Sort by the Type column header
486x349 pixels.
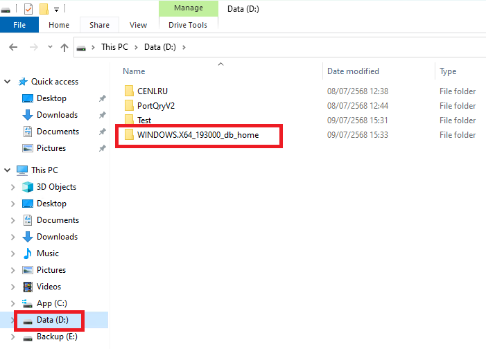pyautogui.click(x=448, y=71)
